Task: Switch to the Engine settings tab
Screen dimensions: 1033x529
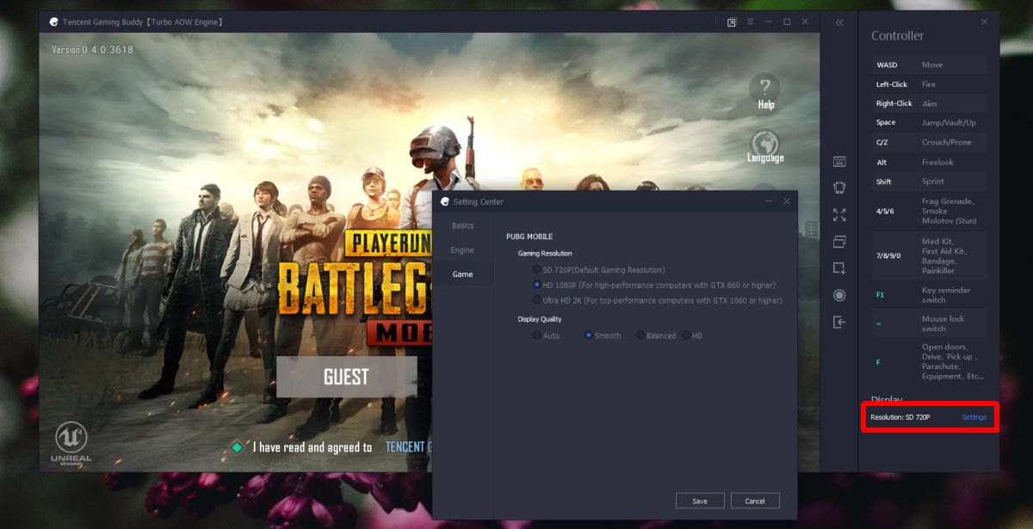Action: tap(463, 249)
